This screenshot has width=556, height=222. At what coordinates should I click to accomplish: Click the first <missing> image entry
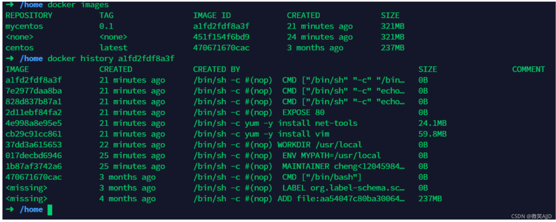coord(26,188)
